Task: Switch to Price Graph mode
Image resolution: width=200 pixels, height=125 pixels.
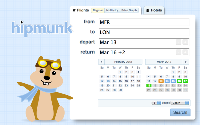Action: 129,10
